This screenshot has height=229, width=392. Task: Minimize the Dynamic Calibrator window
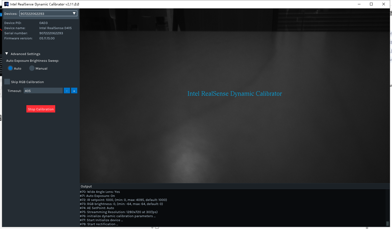[x=359, y=4]
